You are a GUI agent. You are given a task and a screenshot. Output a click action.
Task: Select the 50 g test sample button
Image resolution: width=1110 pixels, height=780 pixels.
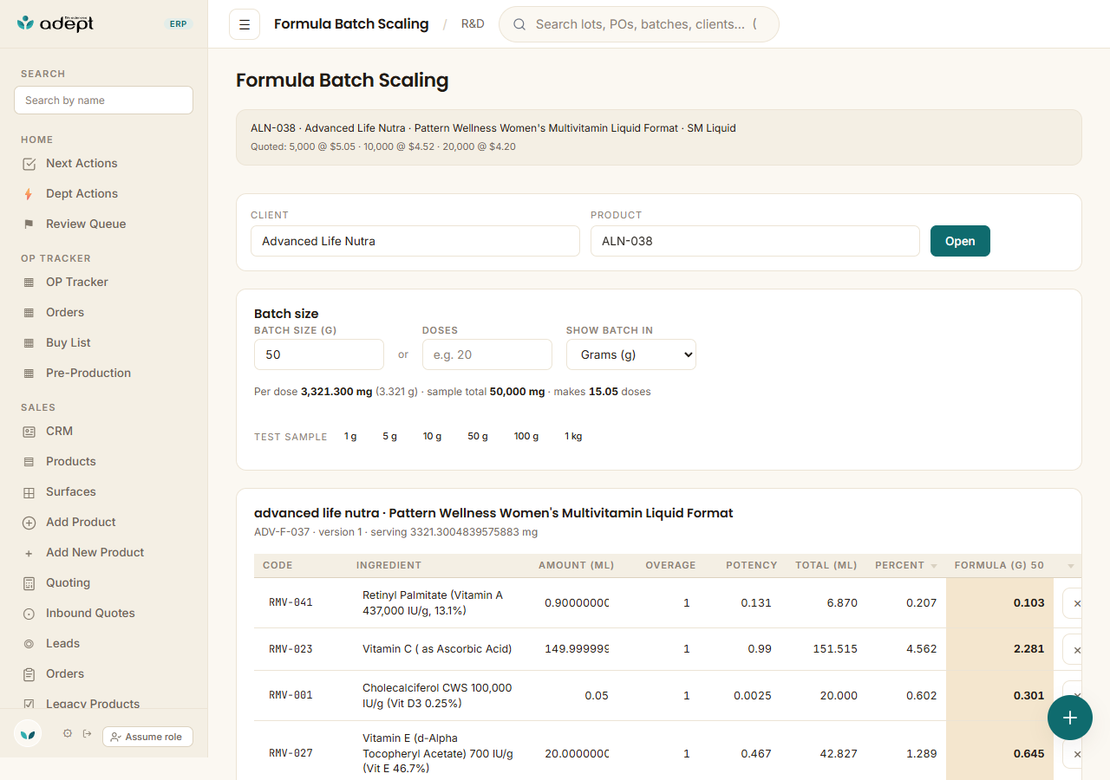point(478,437)
